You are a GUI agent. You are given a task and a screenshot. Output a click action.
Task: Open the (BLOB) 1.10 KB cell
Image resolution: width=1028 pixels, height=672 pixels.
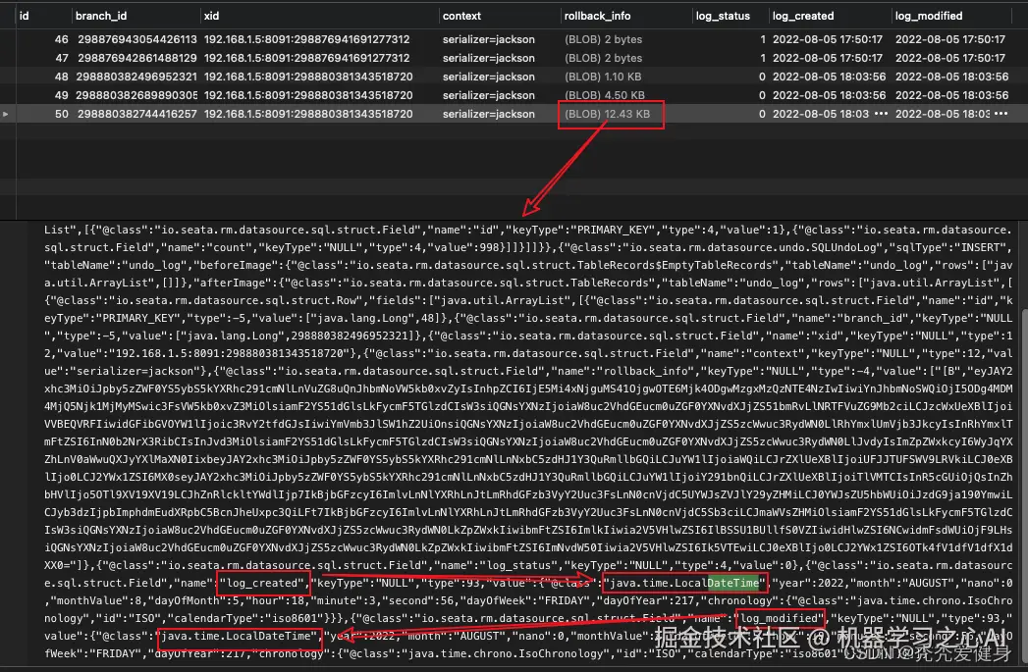click(603, 77)
